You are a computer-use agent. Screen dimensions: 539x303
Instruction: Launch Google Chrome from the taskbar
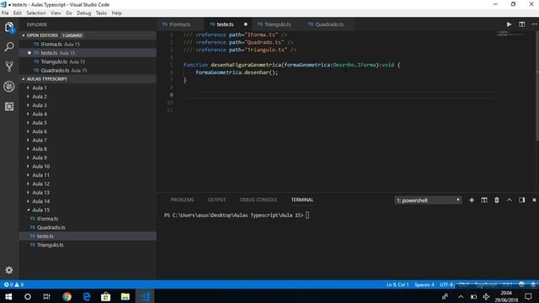[67, 296]
